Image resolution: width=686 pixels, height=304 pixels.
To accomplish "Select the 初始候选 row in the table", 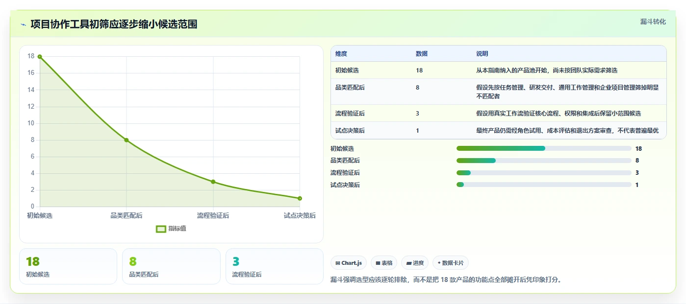I will tap(499, 70).
